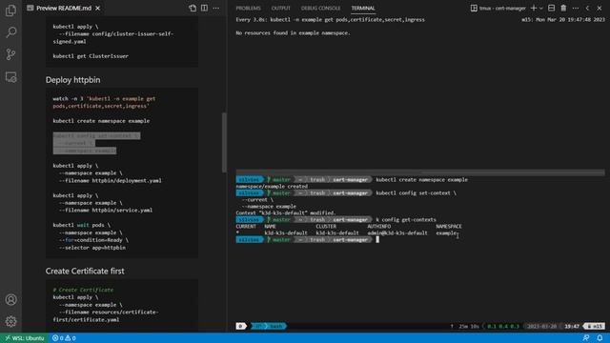Switch to the OUTPUT panel tab

tap(280, 9)
